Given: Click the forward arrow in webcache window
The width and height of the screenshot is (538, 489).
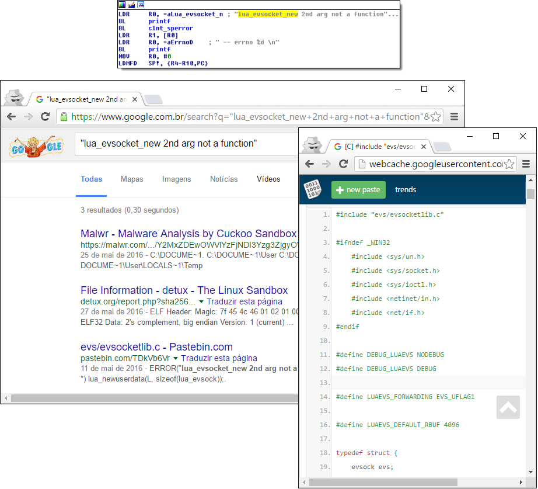Looking at the screenshot, I should [x=326, y=164].
